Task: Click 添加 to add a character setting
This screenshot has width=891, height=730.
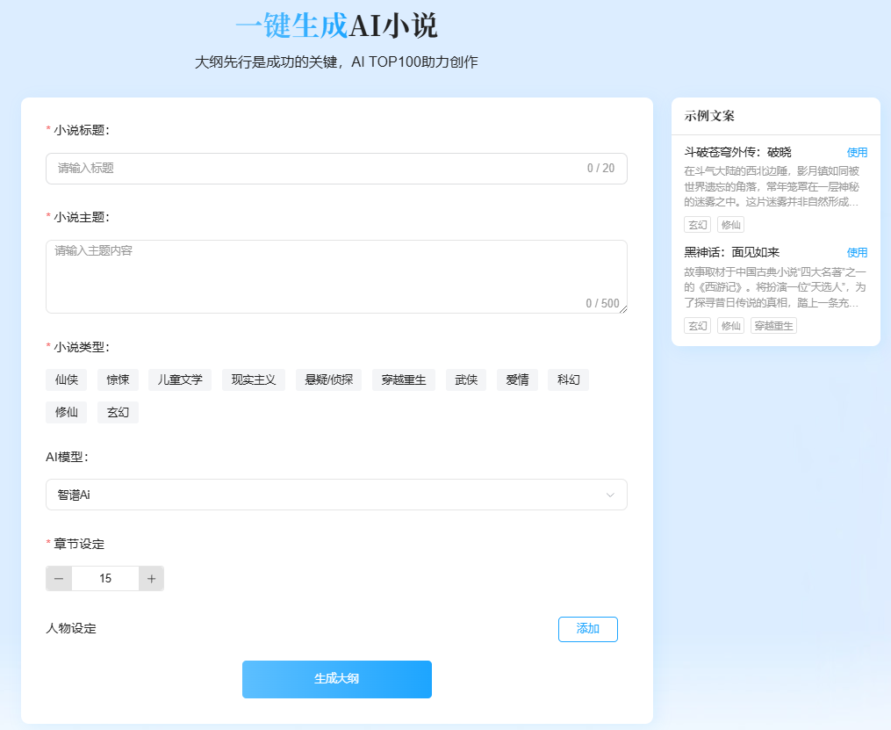Action: pyautogui.click(x=587, y=629)
